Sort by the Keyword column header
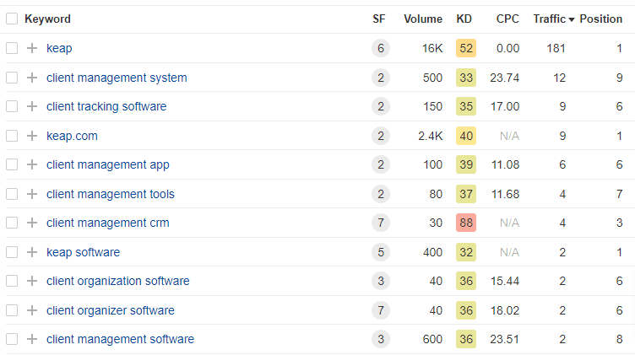 [x=47, y=19]
